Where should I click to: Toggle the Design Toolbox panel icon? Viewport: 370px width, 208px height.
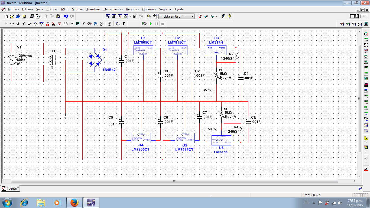pos(108,17)
